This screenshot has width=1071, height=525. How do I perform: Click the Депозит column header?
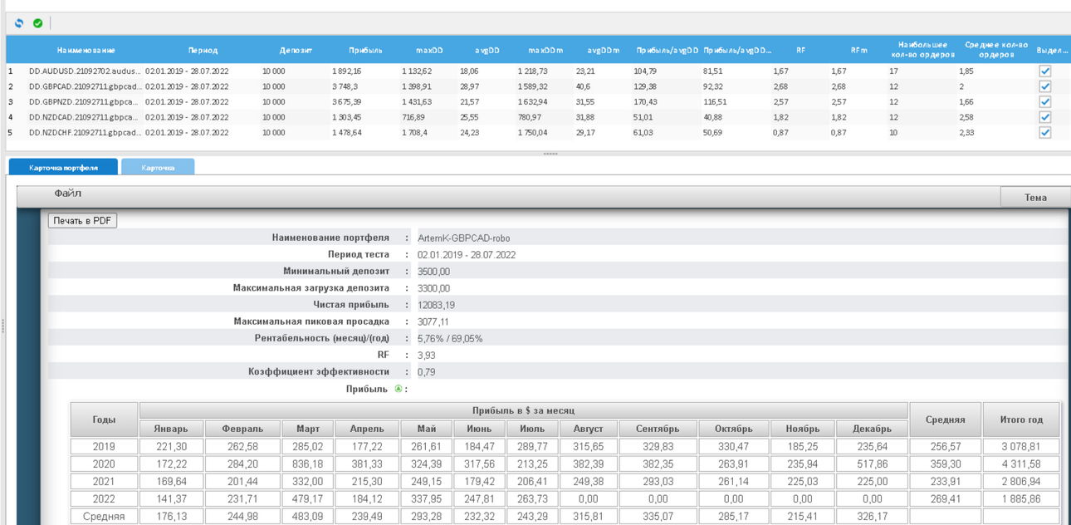(x=296, y=50)
